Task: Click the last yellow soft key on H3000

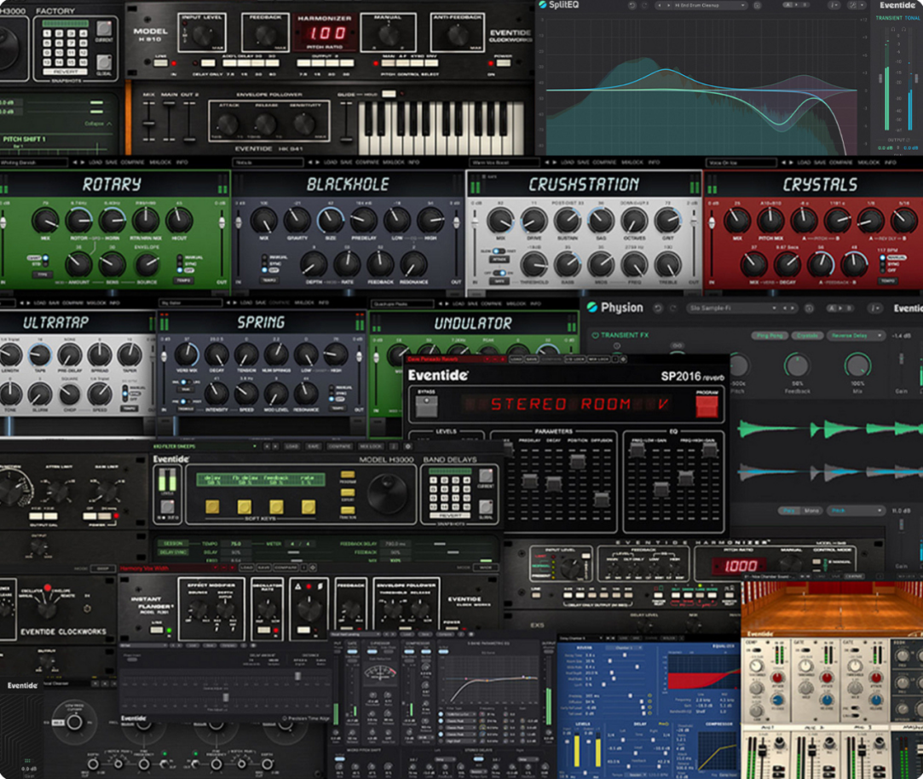Action: click(x=308, y=506)
